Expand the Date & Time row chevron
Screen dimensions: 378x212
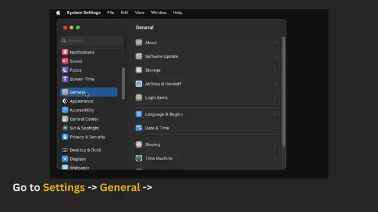[x=275, y=128]
